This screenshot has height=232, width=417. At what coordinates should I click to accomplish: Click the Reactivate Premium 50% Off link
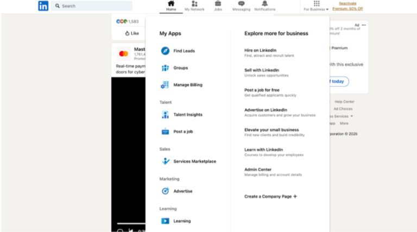347,6
